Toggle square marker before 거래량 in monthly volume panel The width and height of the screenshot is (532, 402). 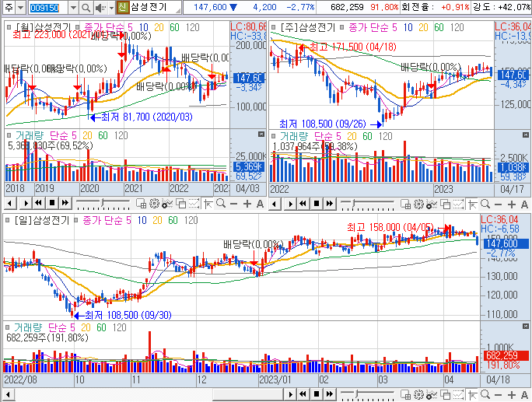point(9,135)
